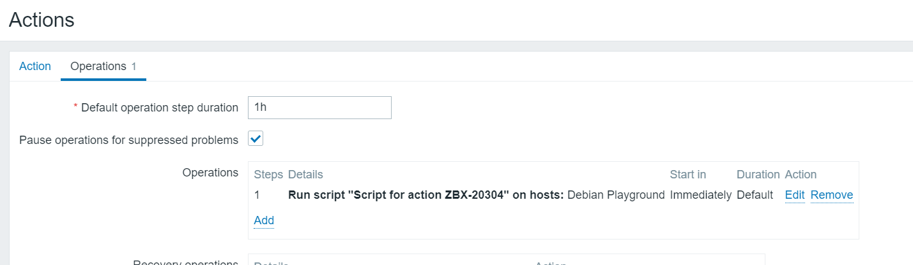The height and width of the screenshot is (265, 913).
Task: Click step number 1 in Operations table
Action: [257, 195]
